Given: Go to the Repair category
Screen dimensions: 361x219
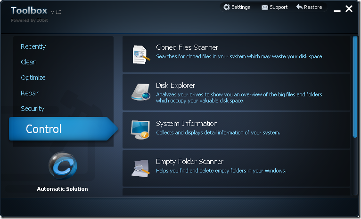Looking at the screenshot, I should click(x=30, y=93).
